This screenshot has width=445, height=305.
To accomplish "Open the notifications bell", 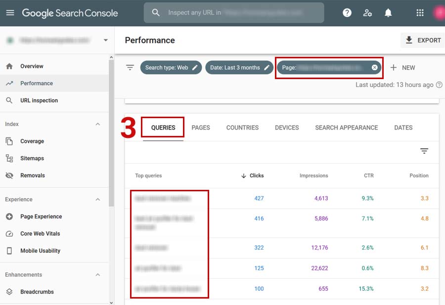I will point(388,13).
